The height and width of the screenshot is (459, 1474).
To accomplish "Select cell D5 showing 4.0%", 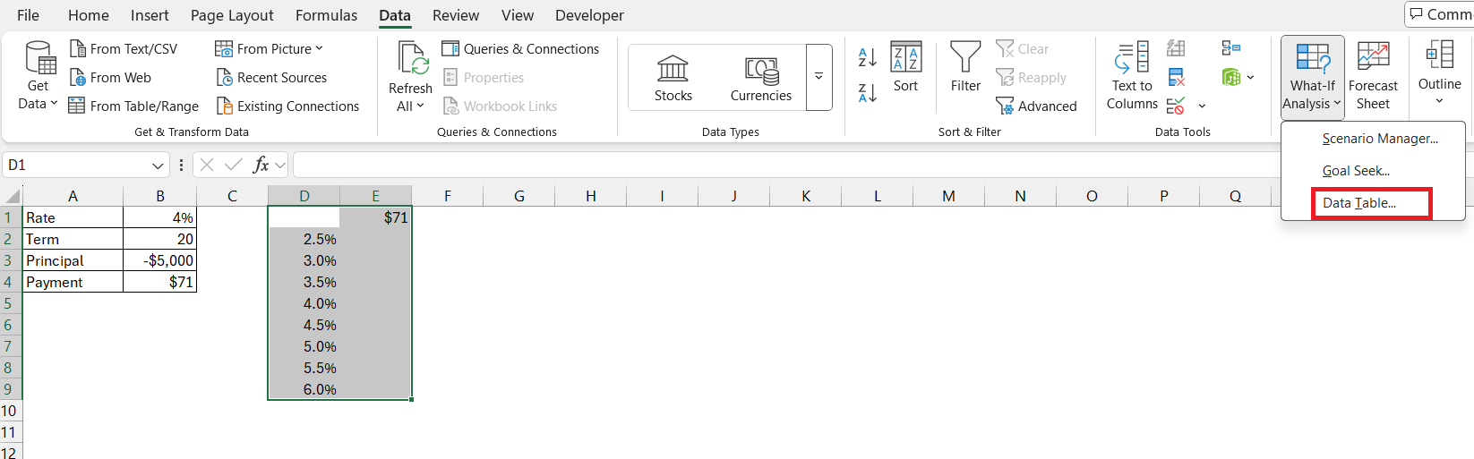I will 304,303.
